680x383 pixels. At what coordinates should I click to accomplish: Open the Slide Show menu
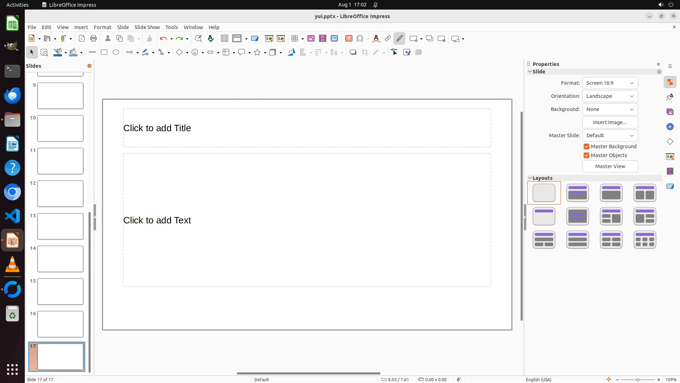click(147, 27)
